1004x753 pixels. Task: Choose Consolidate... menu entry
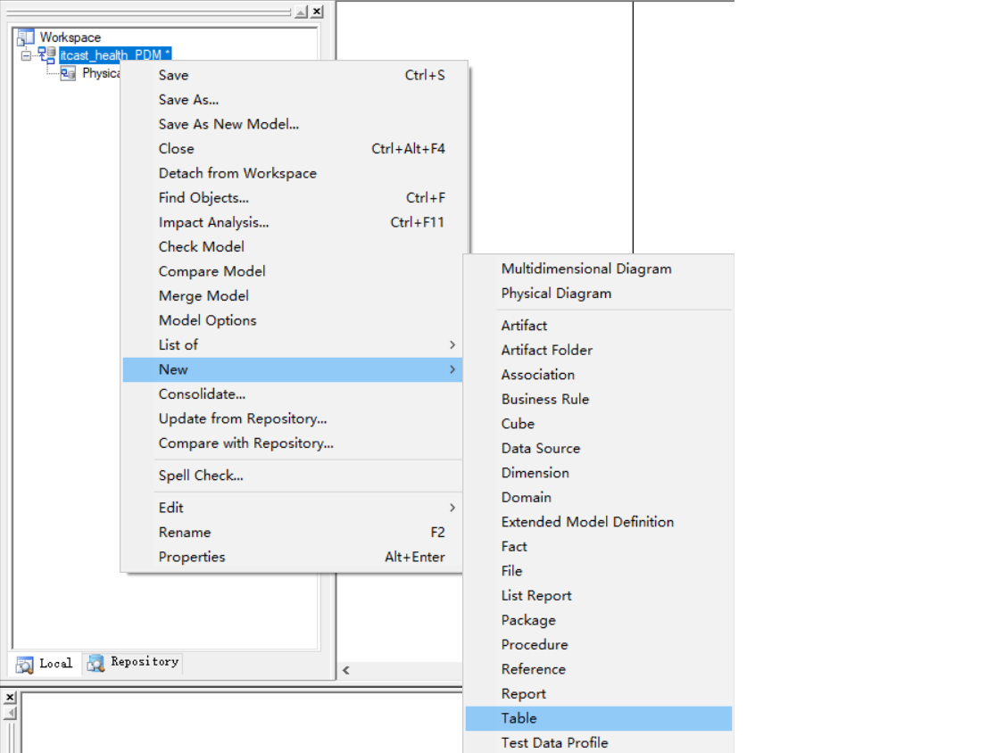[293, 394]
